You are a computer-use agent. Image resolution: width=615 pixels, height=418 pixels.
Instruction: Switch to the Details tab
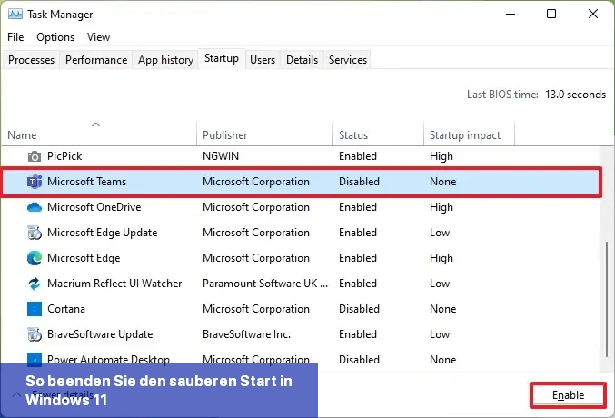(302, 60)
